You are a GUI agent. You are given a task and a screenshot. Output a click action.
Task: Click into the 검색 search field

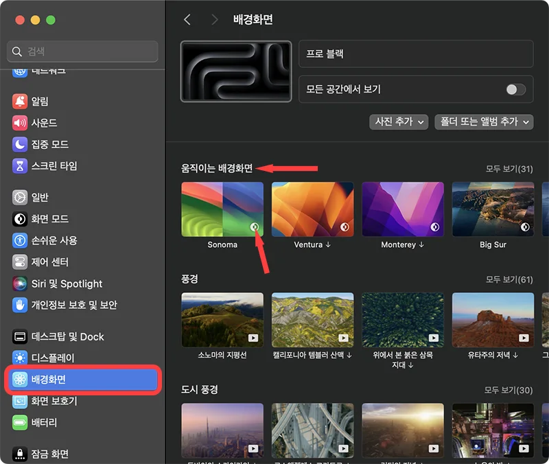point(82,51)
